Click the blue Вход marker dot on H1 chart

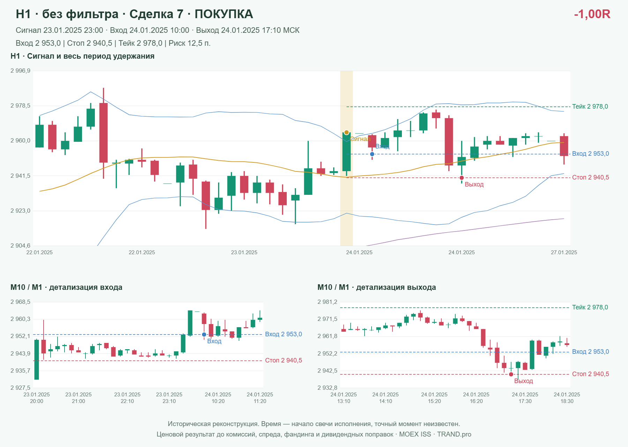[372, 154]
